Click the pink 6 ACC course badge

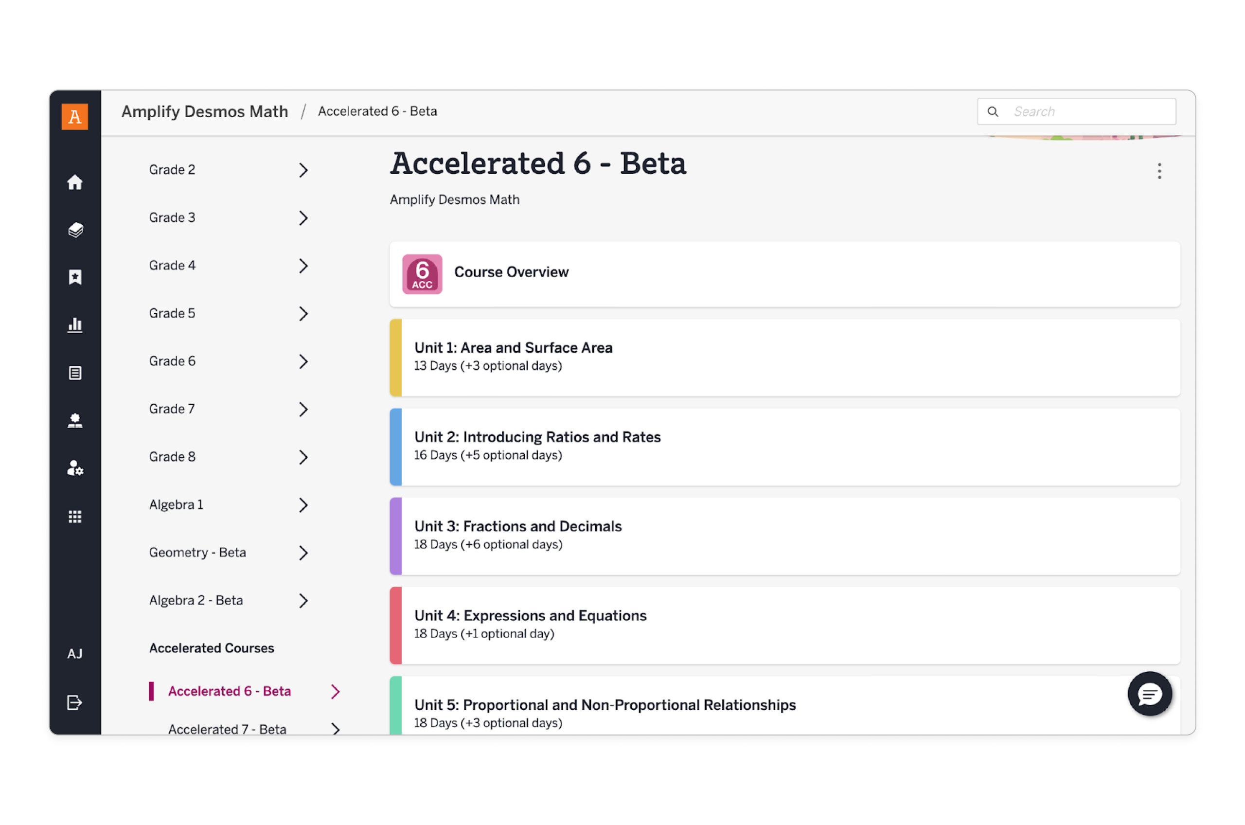pyautogui.click(x=422, y=273)
